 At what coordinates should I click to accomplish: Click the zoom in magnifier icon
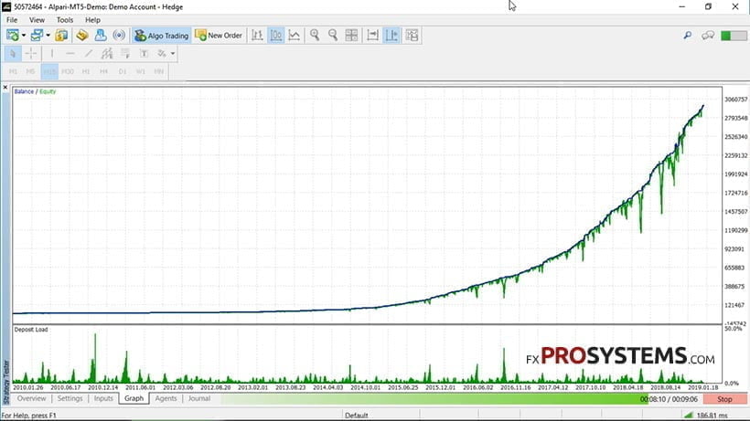click(x=314, y=36)
